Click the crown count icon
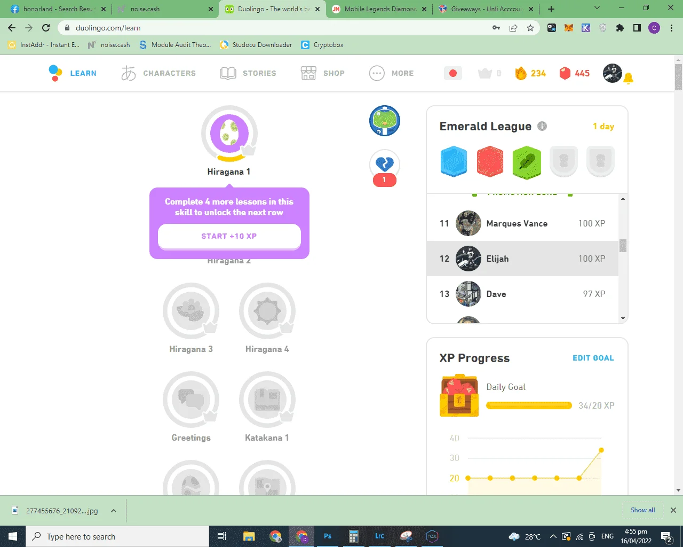The image size is (683, 547). coord(485,73)
